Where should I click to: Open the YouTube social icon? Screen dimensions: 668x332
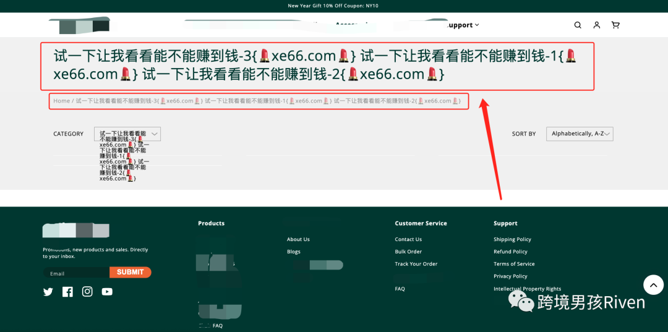107,292
